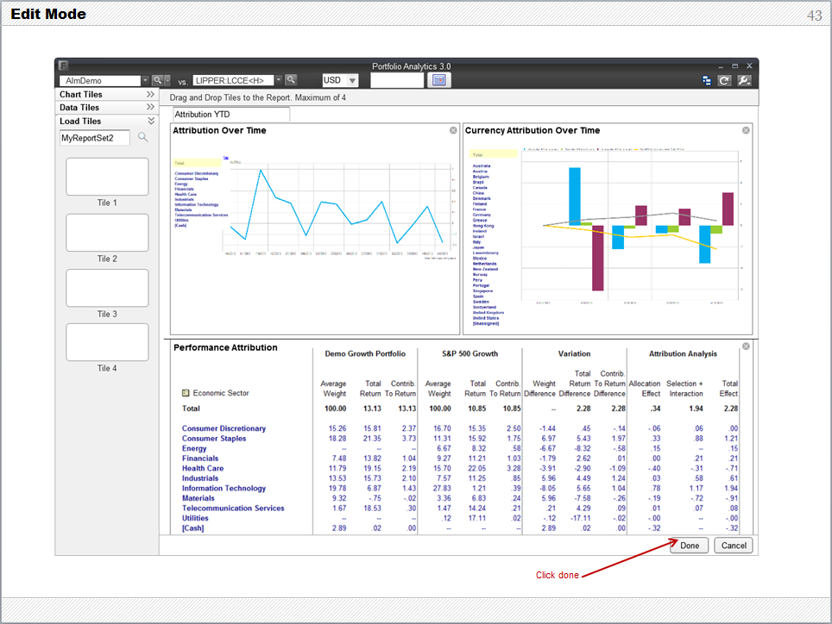Click the Load Tiles label
Image resolution: width=832 pixels, height=624 pixels.
(x=80, y=122)
